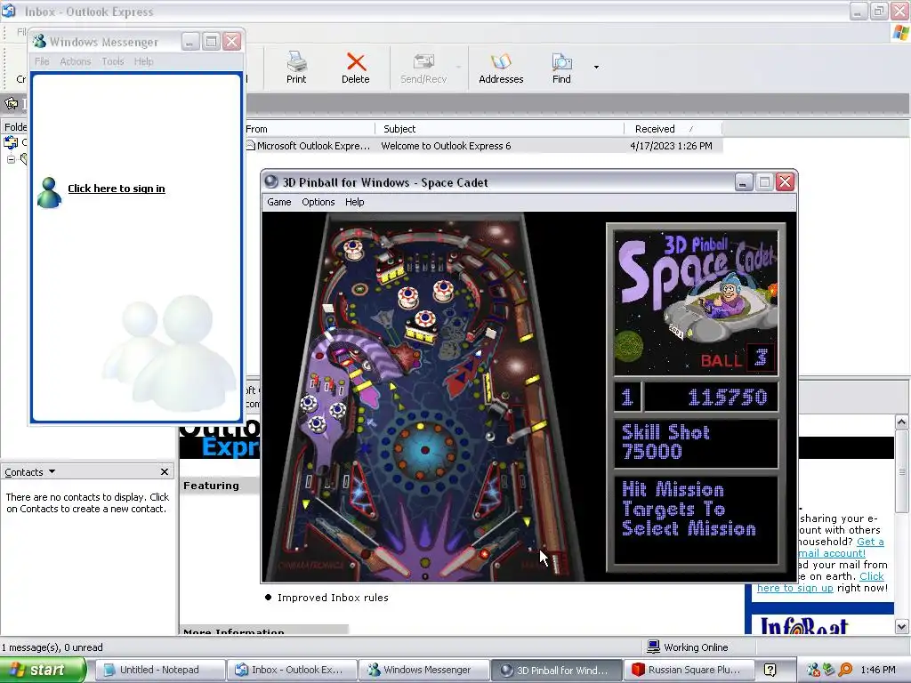The height and width of the screenshot is (683, 911).
Task: Click the 'Hit Mission Targets' message panel
Action: click(696, 519)
